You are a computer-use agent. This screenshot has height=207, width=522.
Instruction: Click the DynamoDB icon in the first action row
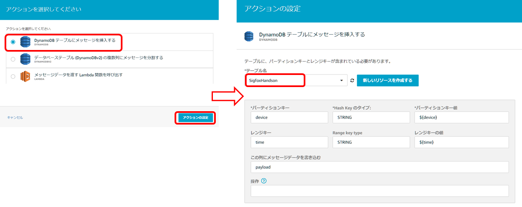25,42
